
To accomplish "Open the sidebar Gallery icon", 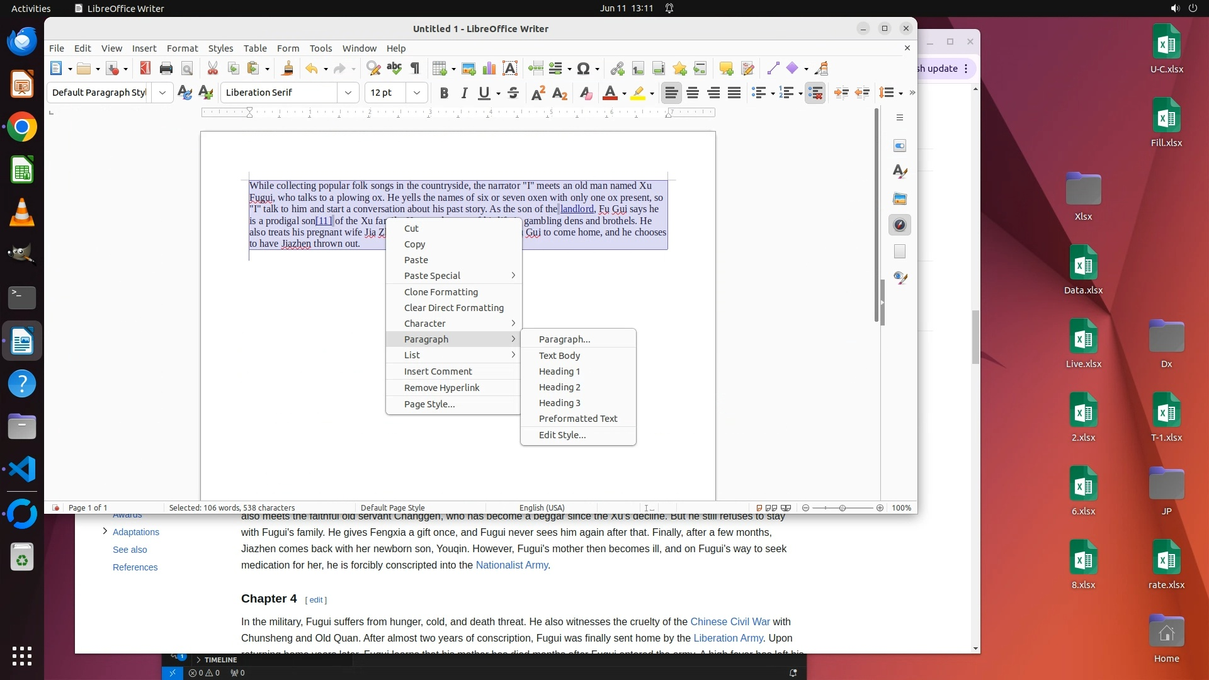I will click(900, 198).
